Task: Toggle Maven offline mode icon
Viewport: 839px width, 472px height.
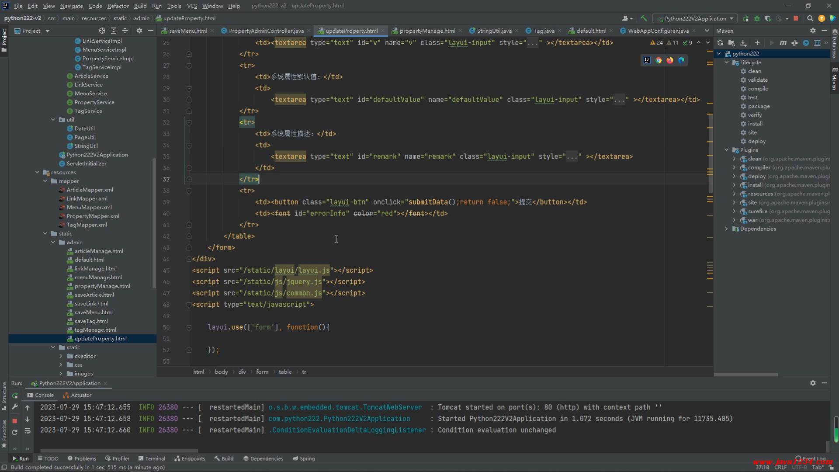Action: [x=794, y=43]
